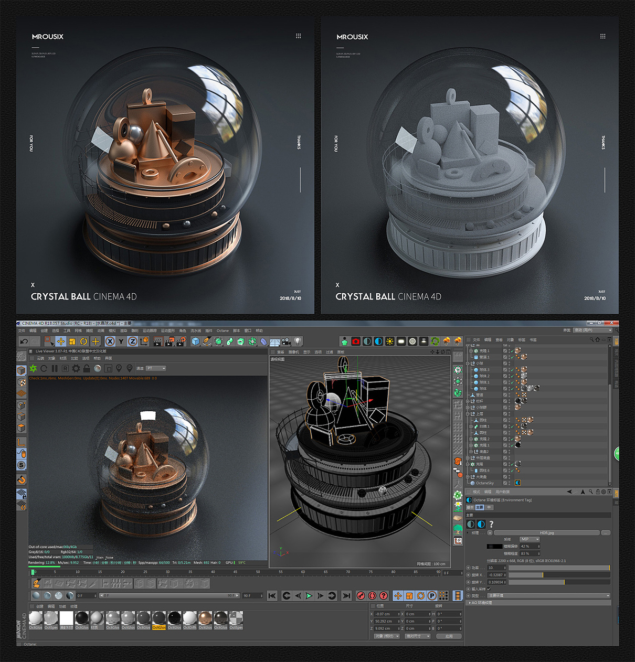Select the Rotate tool in top toolbar
635x662 pixels.
coord(84,341)
